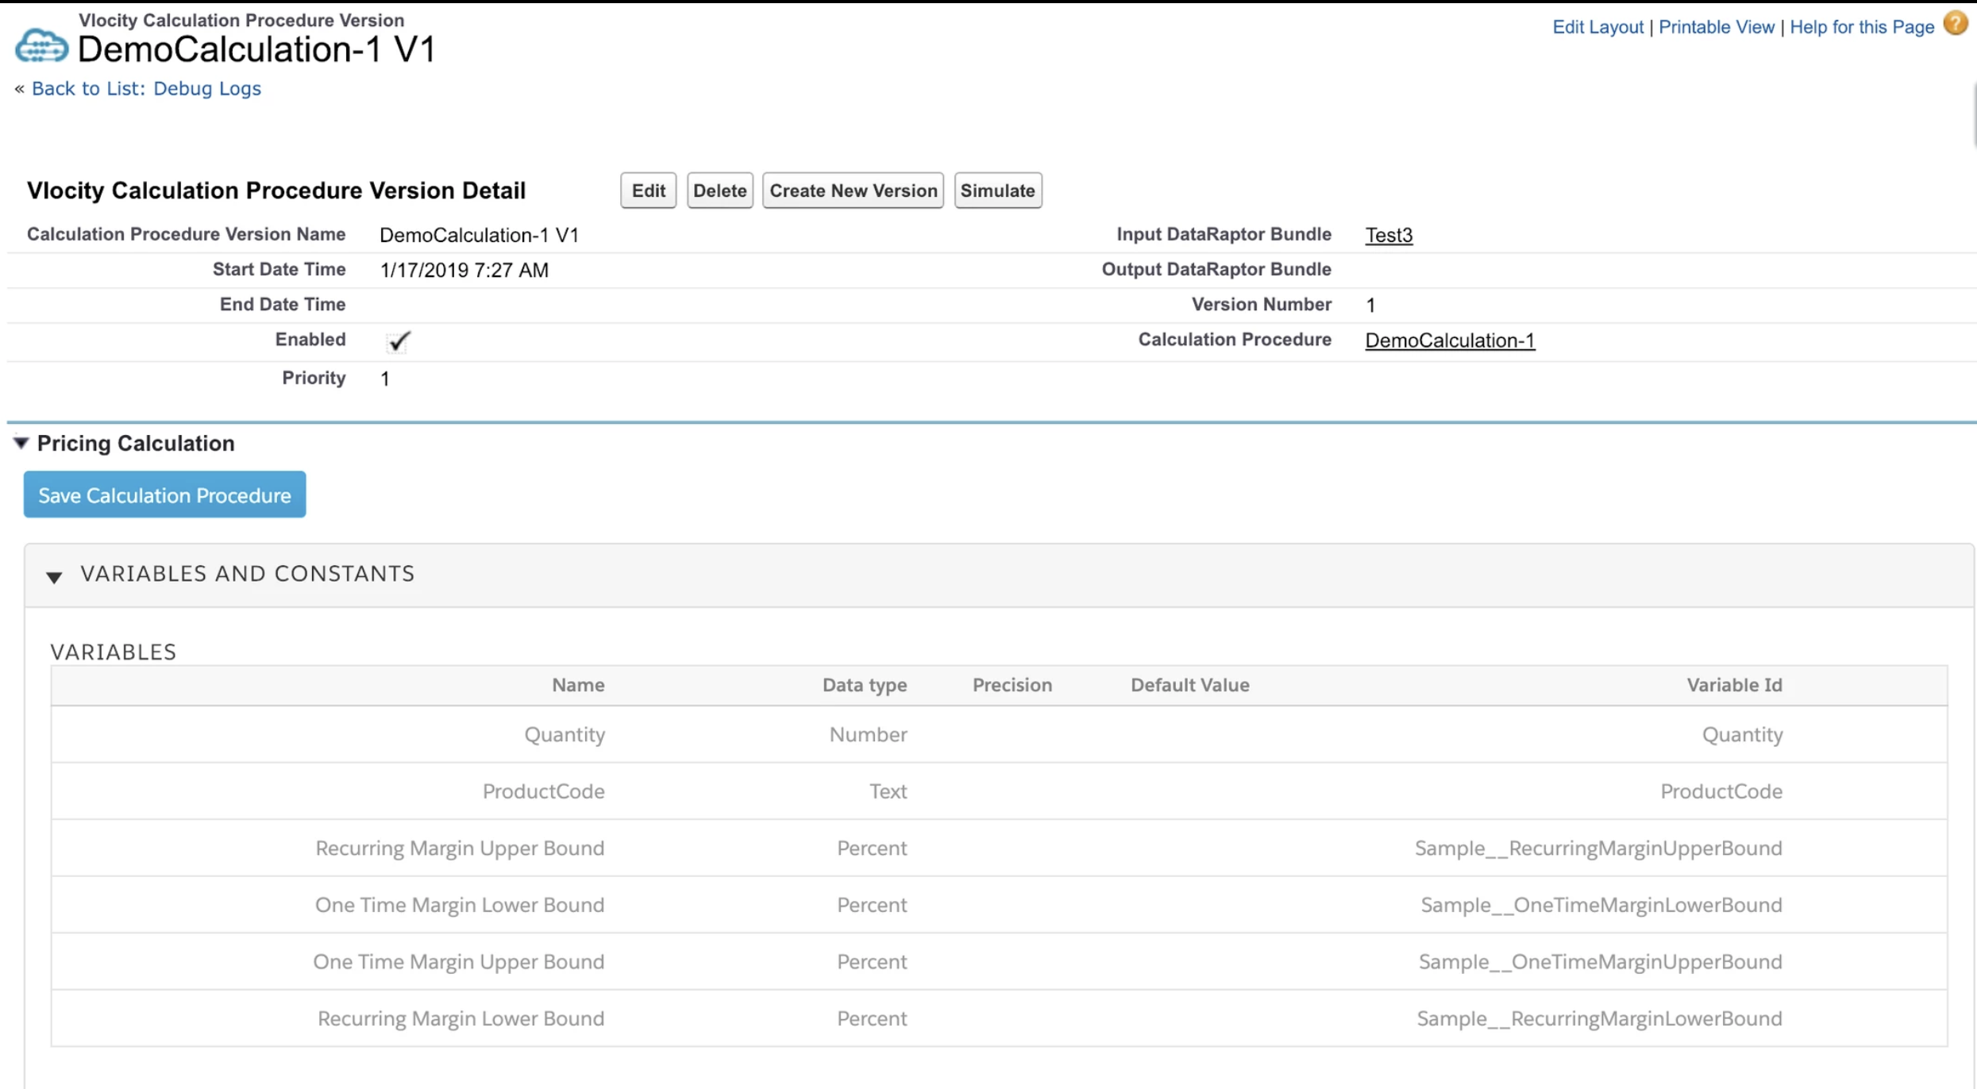Click the Percent data type for Recurring Margin Lower Bound
The width and height of the screenshot is (1977, 1089).
[872, 1018]
